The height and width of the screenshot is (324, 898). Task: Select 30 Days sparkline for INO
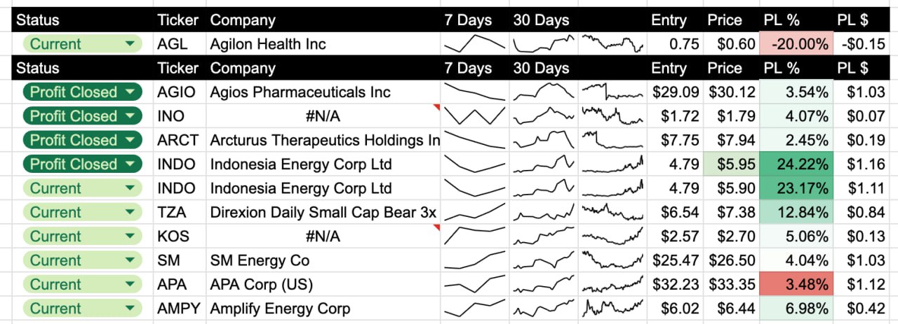(x=542, y=116)
